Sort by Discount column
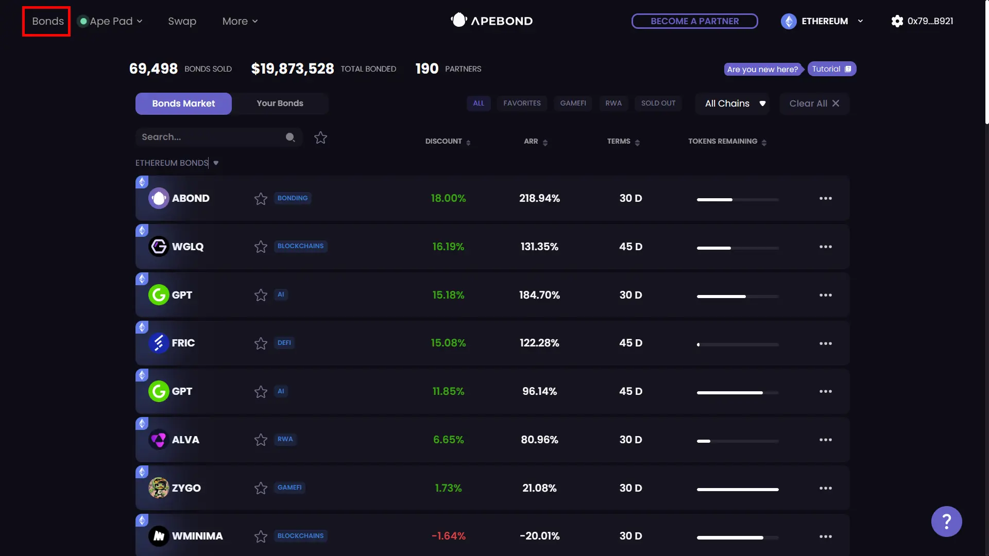The width and height of the screenshot is (989, 556). [448, 142]
